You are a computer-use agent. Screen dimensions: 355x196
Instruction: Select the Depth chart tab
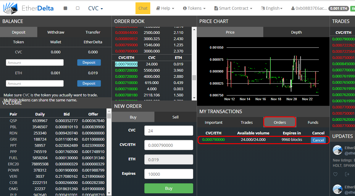tap(296, 32)
